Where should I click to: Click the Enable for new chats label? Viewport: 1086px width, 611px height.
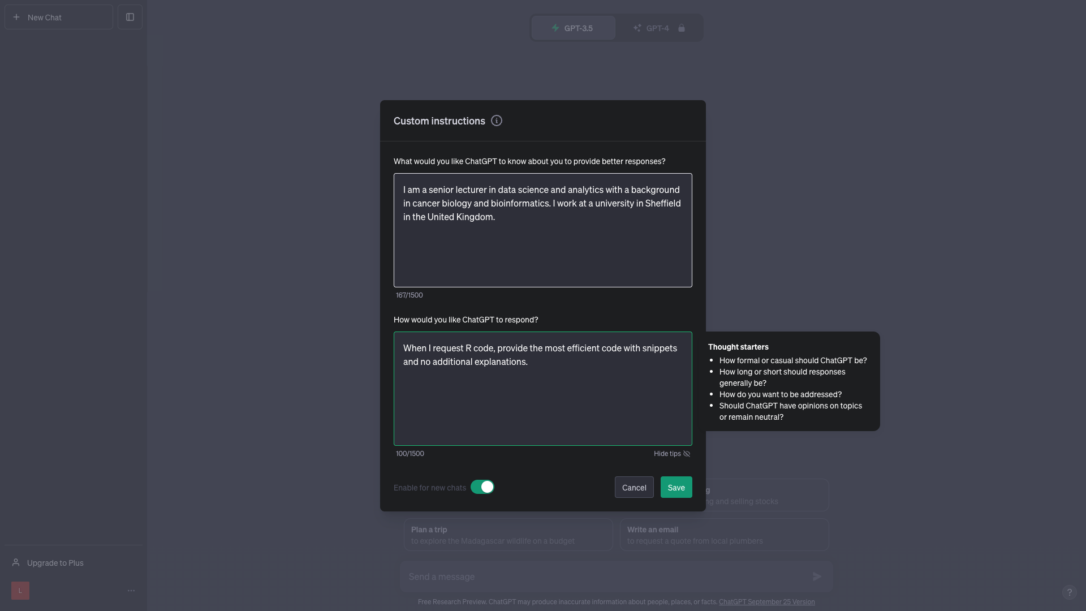[430, 488]
